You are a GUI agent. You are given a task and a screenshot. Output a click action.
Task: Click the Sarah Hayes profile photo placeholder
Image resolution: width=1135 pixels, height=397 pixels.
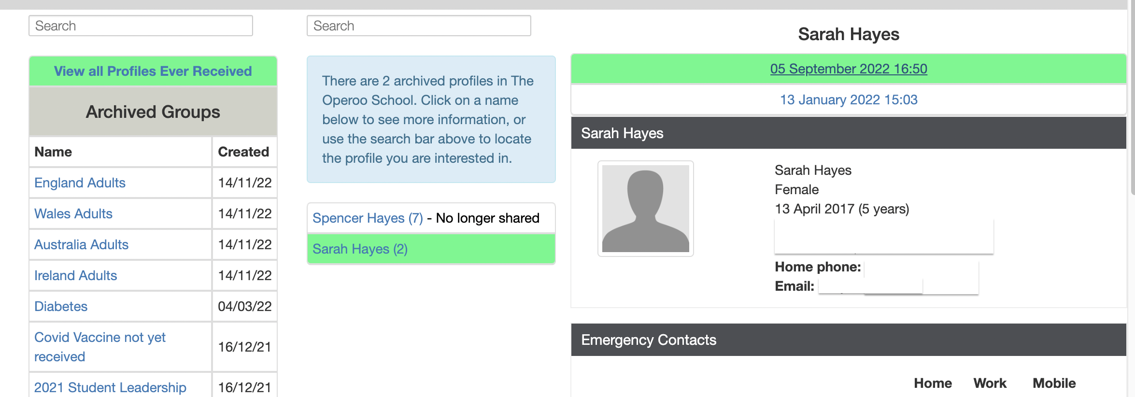click(x=645, y=208)
